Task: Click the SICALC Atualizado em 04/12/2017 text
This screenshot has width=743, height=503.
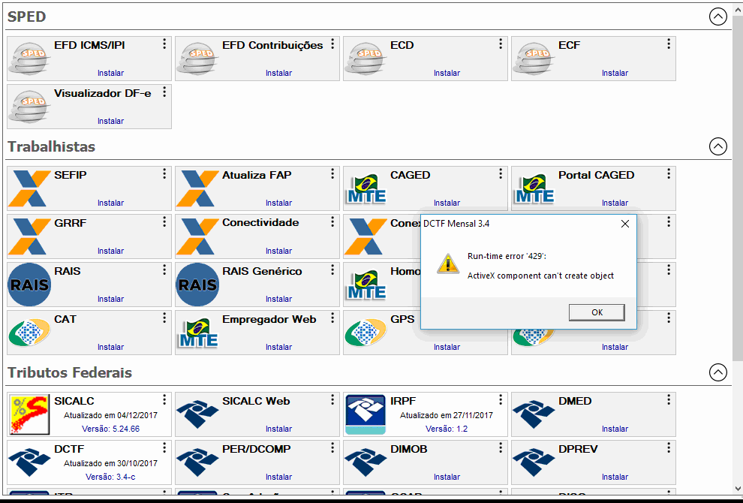Action: [x=110, y=415]
